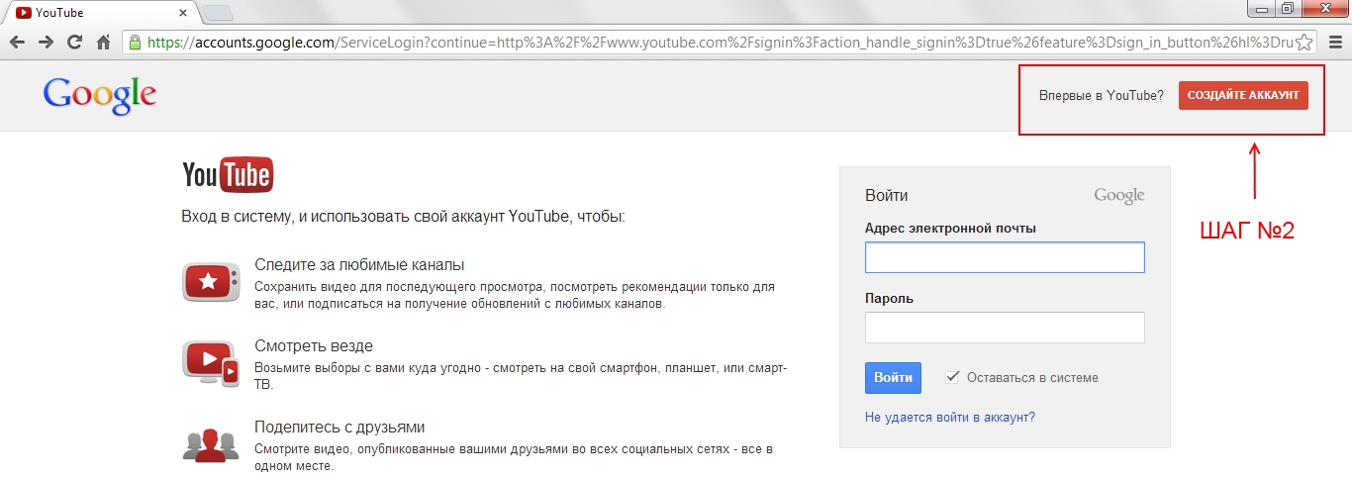Close the YouTube browser tab
This screenshot has width=1352, height=478.
182,13
